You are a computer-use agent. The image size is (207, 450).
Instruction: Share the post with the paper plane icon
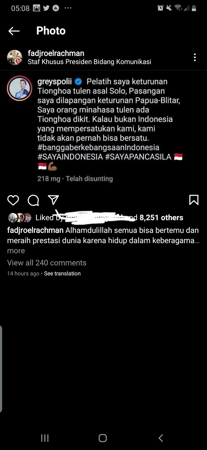(x=53, y=200)
